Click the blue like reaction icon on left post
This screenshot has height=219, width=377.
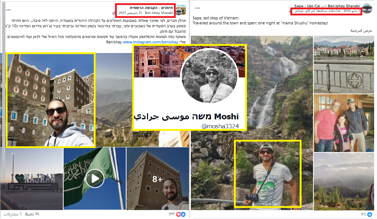pyautogui.click(x=183, y=214)
